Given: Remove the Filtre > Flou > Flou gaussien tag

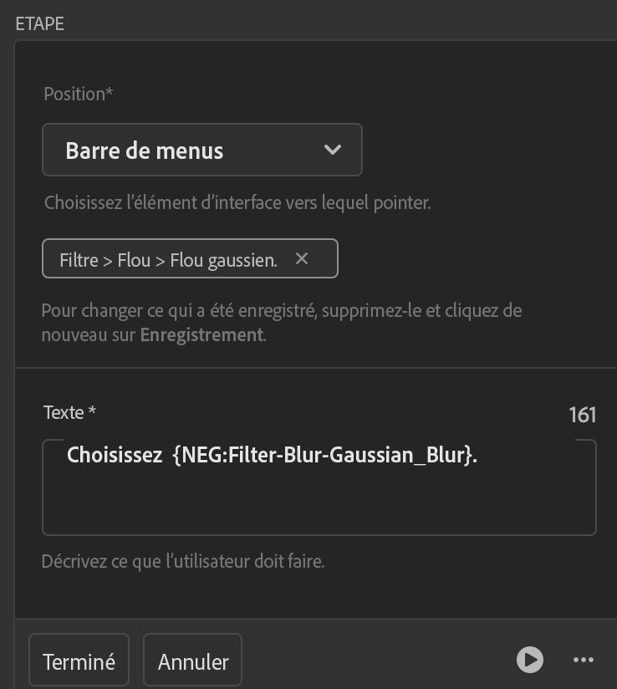Looking at the screenshot, I should (x=302, y=259).
